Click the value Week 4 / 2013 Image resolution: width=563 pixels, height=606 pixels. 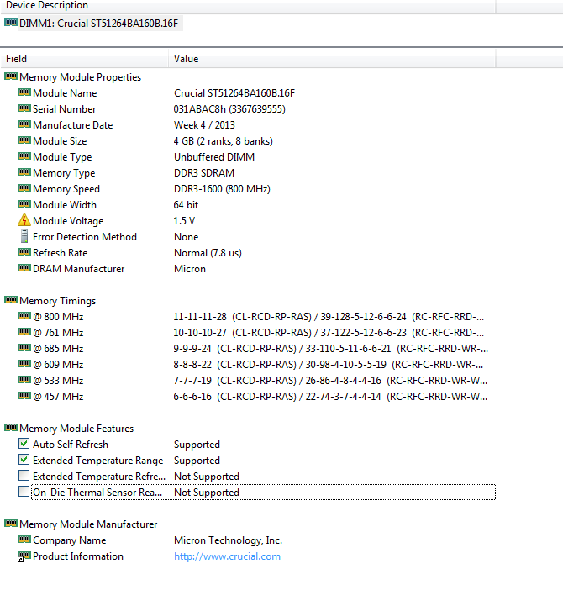(204, 125)
